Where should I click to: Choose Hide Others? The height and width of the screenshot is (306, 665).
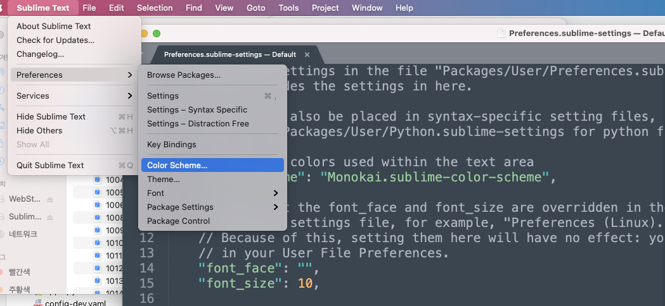click(74, 130)
